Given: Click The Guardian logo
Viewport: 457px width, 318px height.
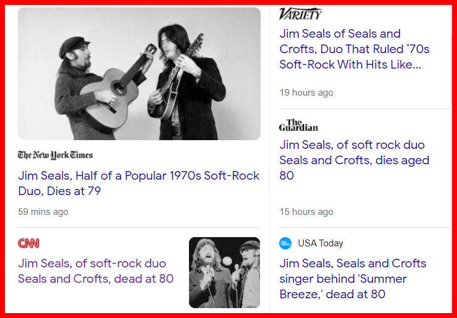Looking at the screenshot, I should [x=298, y=125].
